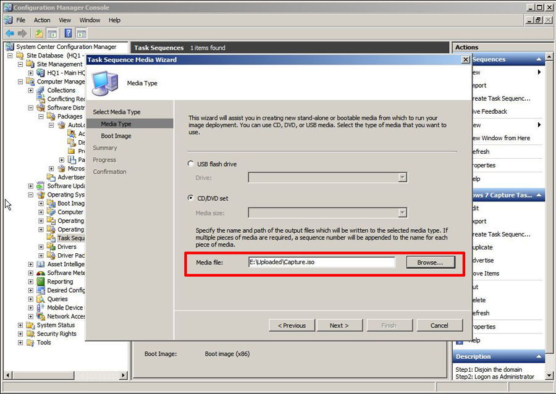Viewport: 556px width, 394px height.
Task: Open the Action menu
Action: tap(42, 20)
